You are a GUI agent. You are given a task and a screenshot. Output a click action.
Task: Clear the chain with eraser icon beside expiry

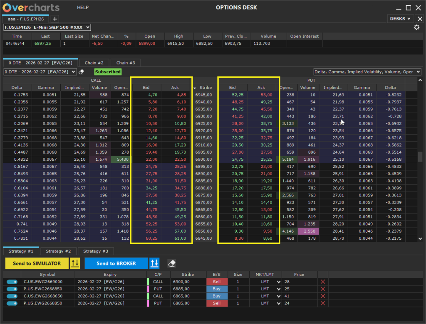pyautogui.click(x=82, y=72)
